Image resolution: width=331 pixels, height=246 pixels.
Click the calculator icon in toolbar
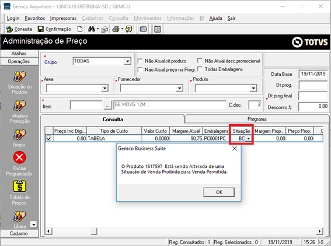click(158, 29)
